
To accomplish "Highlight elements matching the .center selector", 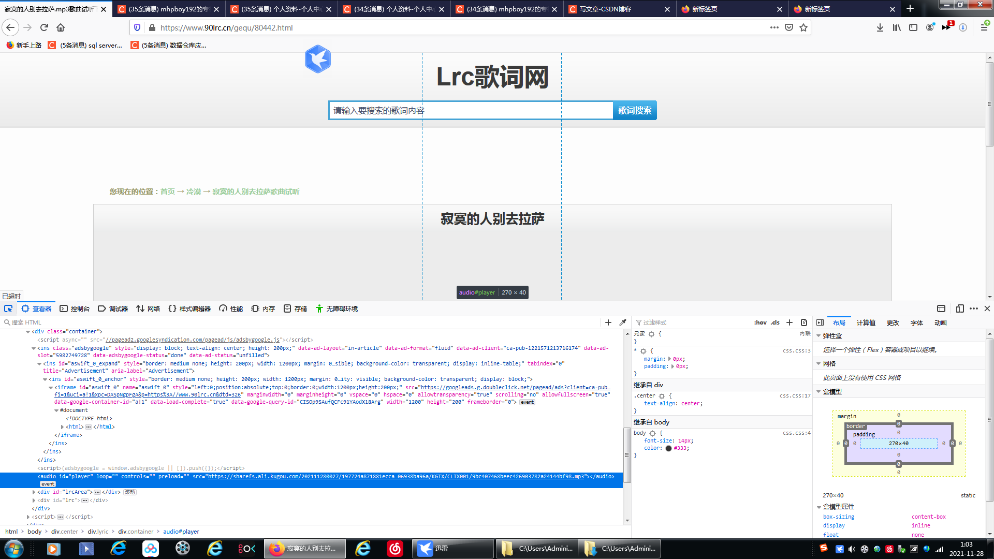I will tap(662, 396).
